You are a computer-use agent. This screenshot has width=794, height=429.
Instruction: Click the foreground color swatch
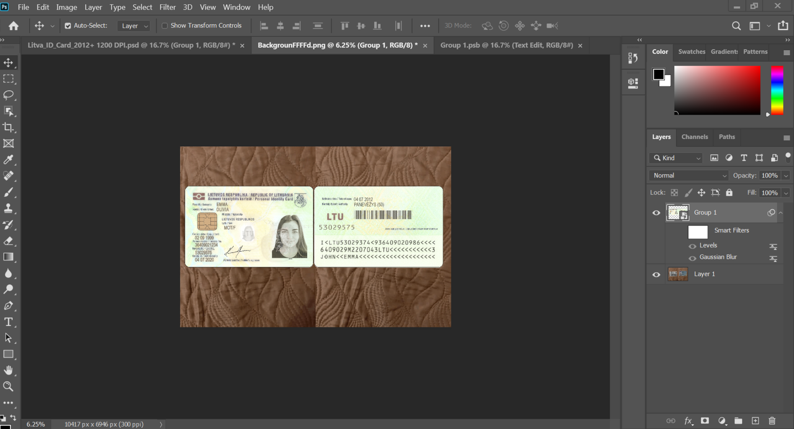(x=659, y=74)
